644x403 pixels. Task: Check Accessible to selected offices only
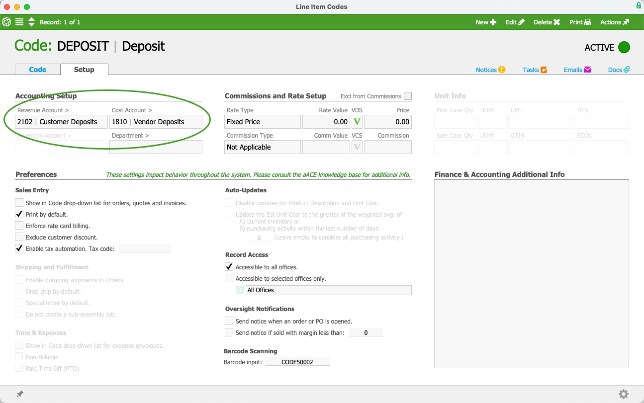tap(229, 278)
